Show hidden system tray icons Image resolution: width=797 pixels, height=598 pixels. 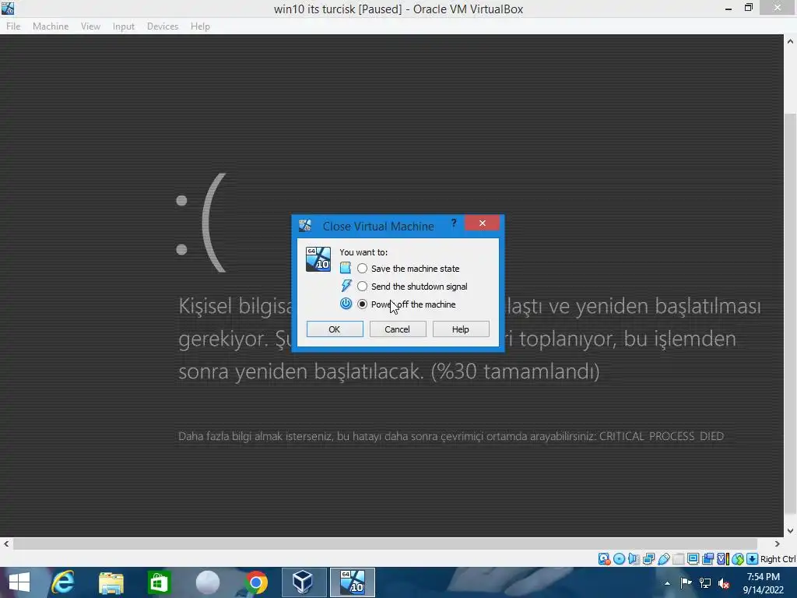click(x=667, y=582)
